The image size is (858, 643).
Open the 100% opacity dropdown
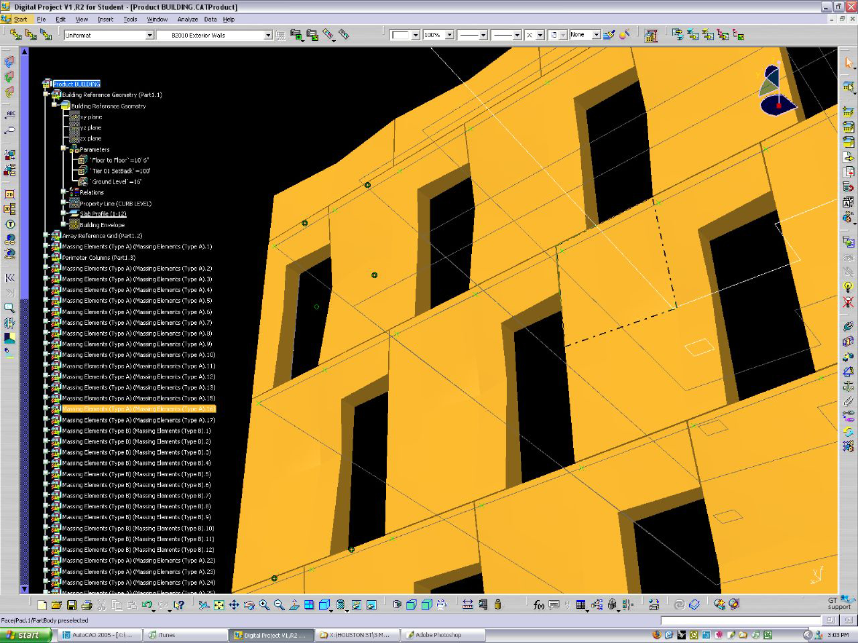pyautogui.click(x=449, y=35)
